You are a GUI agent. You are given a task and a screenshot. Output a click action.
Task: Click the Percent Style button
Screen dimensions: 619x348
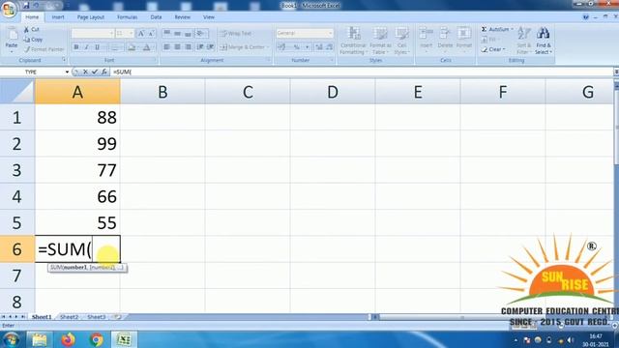tap(297, 47)
